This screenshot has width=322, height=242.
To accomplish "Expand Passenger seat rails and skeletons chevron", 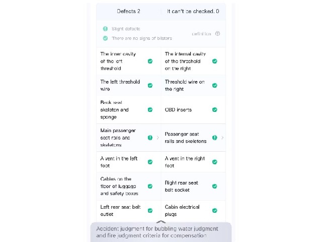I will [x=222, y=138].
